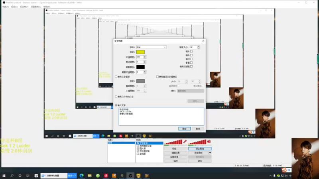The image size is (319, 179).
Task: Mute the desktop speaker icon in OBS
Action: [x=209, y=142]
